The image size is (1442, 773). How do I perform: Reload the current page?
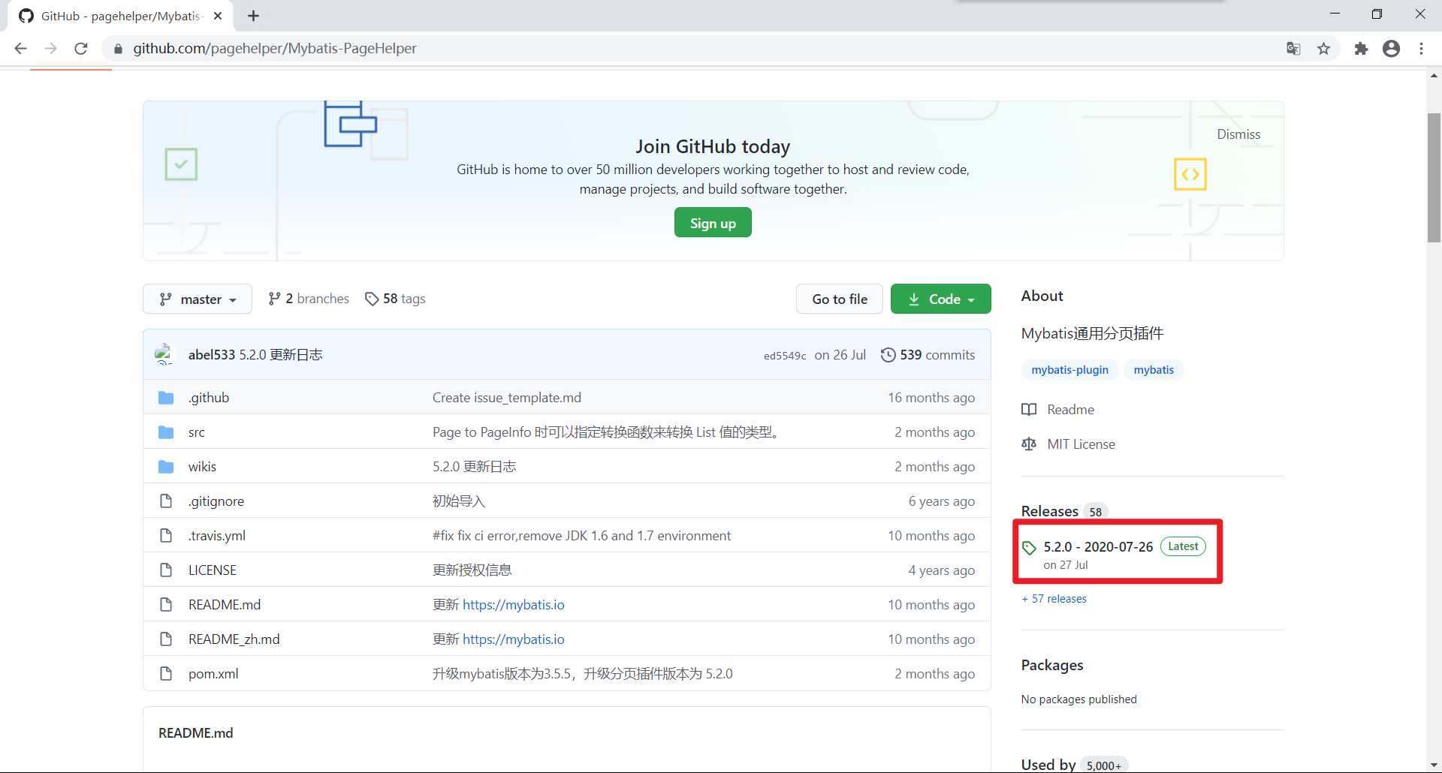click(x=81, y=49)
